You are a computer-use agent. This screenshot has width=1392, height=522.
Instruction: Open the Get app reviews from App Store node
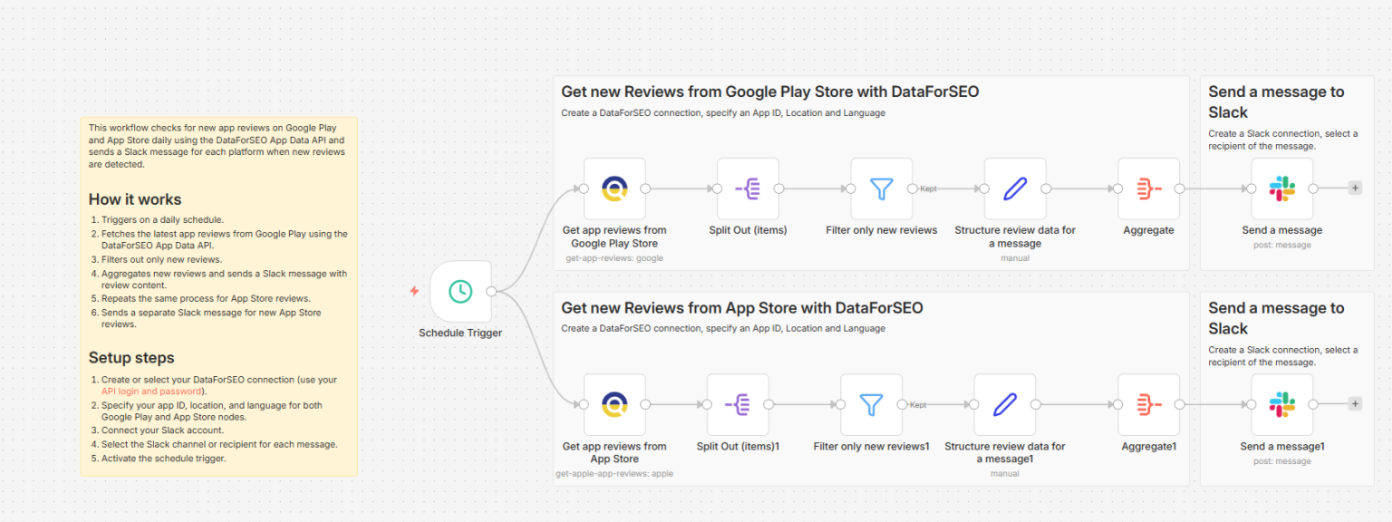[614, 404]
